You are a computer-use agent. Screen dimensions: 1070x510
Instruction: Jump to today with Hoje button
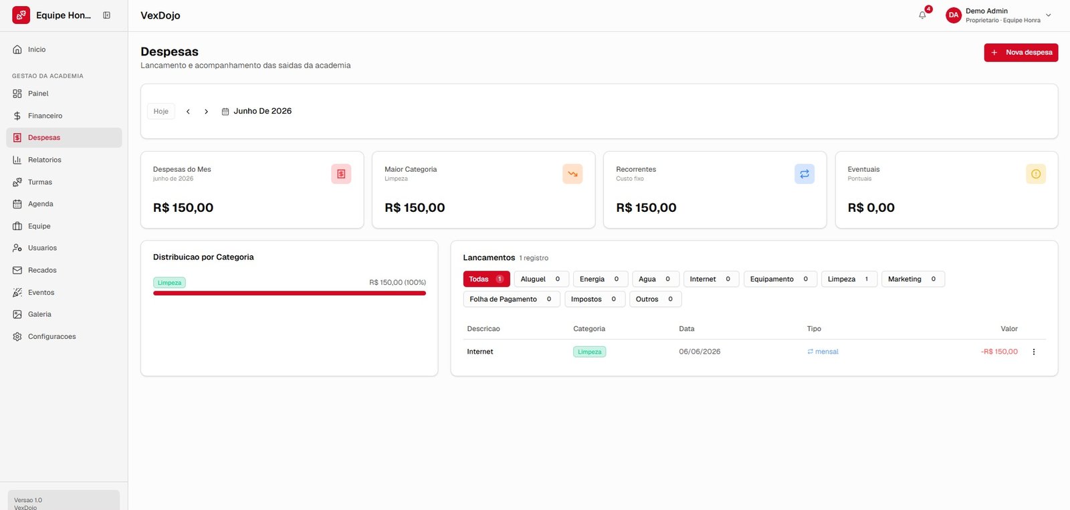161,111
